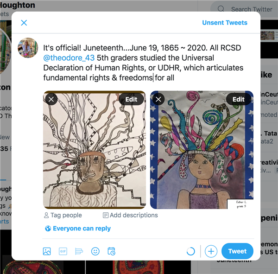Remove the black-and-white portrait drawing
Image resolution: width=278 pixels, height=274 pixels.
point(51,99)
